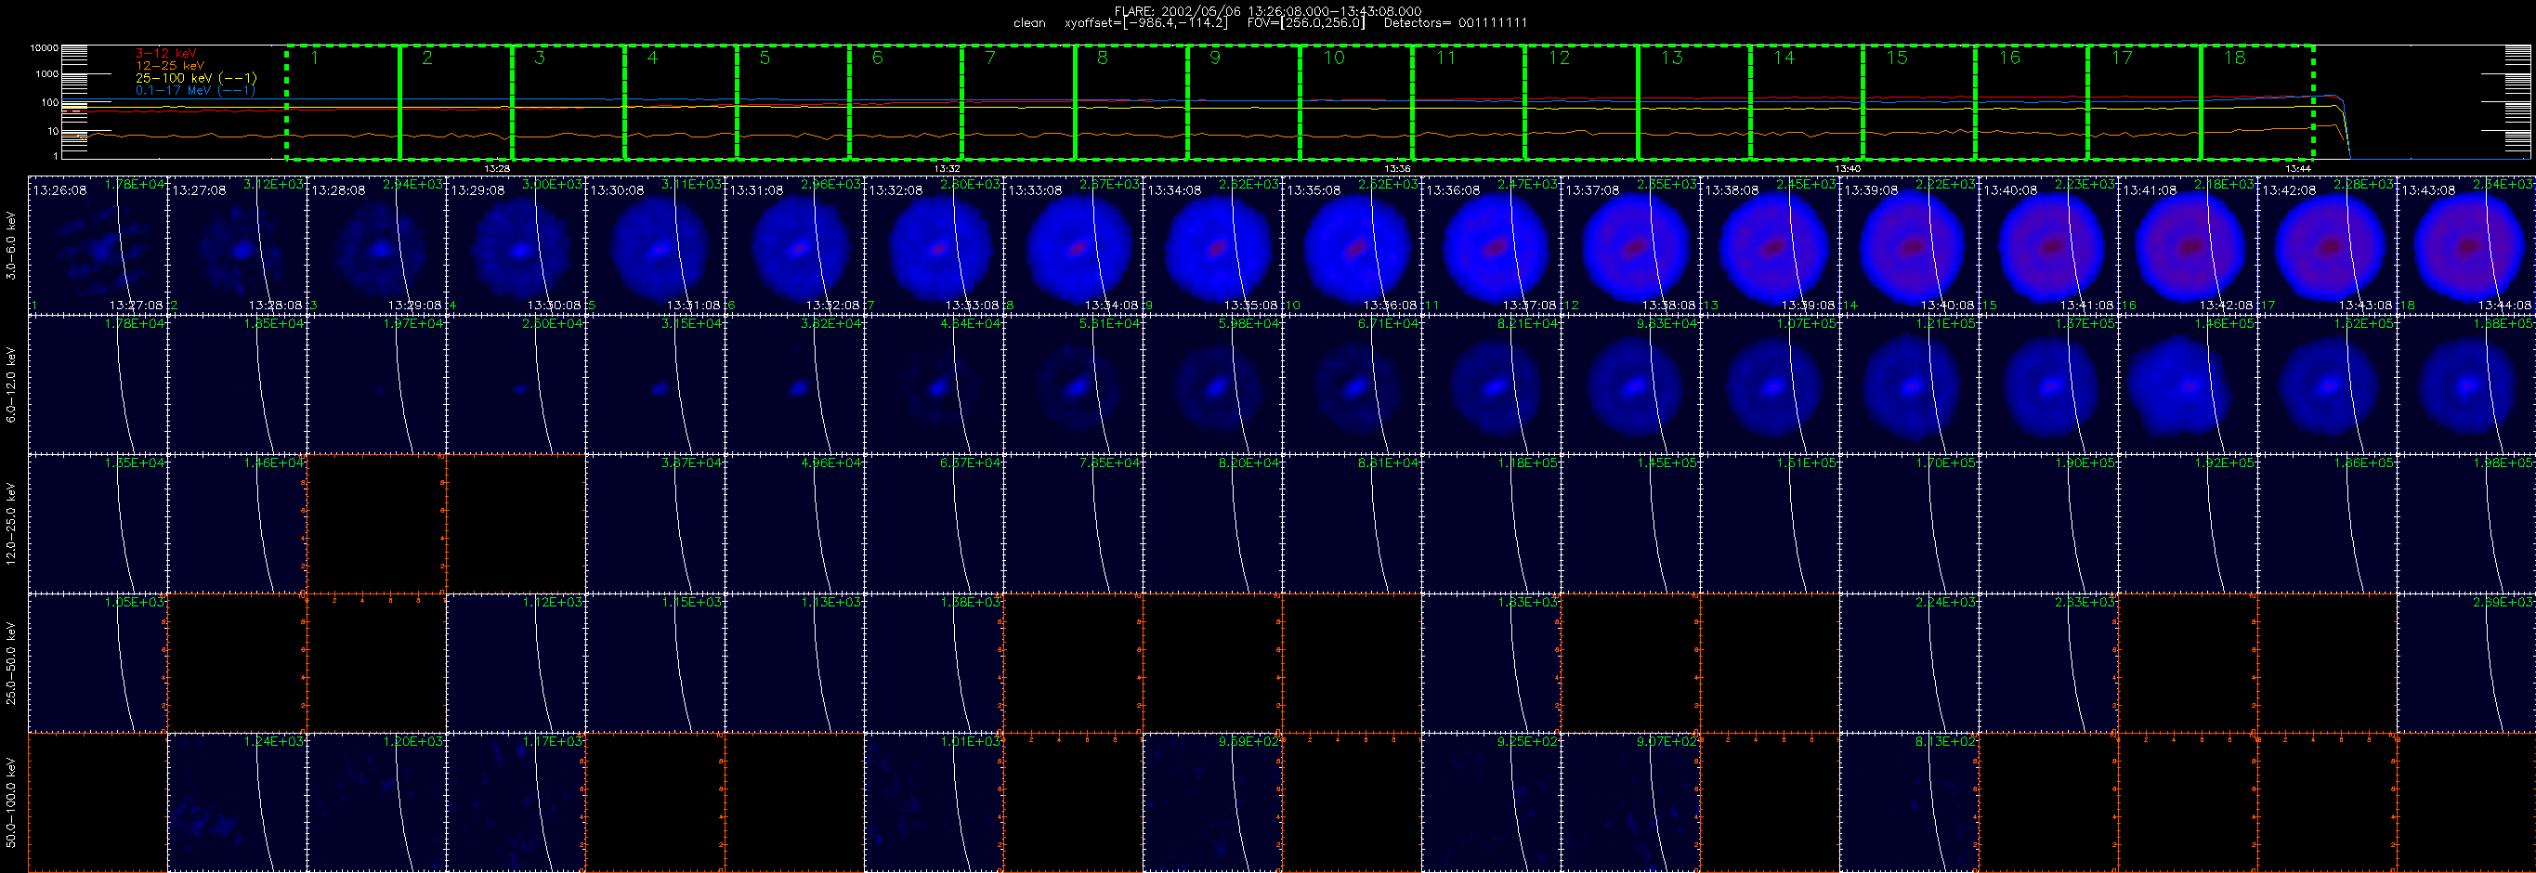Select interval box 5 in the light curve

click(793, 101)
